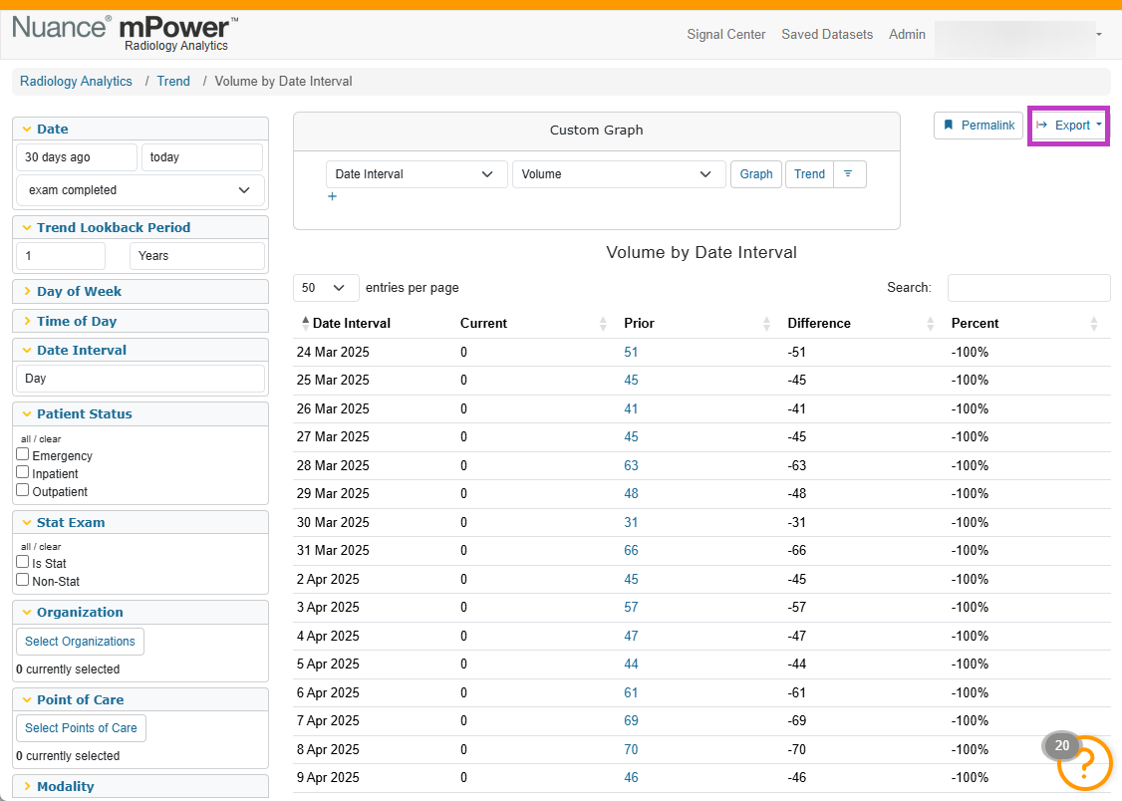Image resolution: width=1122 pixels, height=801 pixels.
Task: Open the orange help question mark icon
Action: coord(1084,762)
